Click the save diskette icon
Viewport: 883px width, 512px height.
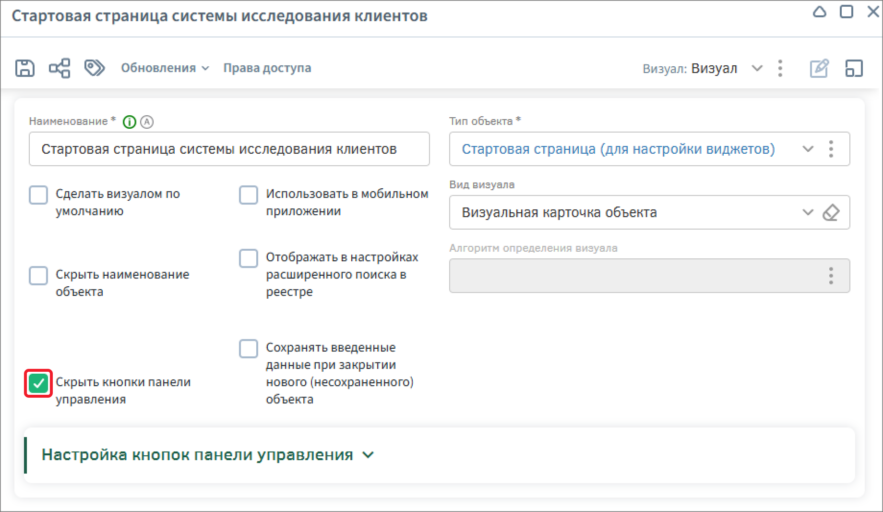pyautogui.click(x=25, y=68)
